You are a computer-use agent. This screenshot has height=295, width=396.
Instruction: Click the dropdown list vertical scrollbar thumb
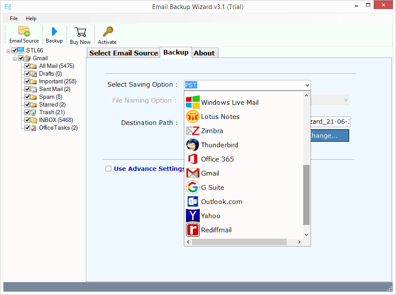click(306, 195)
